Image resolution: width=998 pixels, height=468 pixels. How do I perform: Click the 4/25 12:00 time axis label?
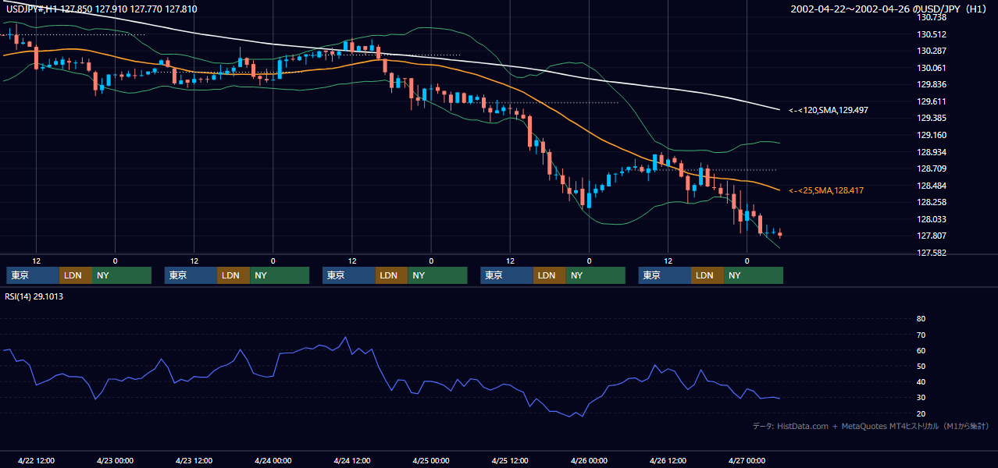510,460
